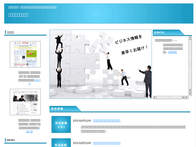196x147 pixels.
Task: Click the vertical scrollbar thumb in お知らせ
Action: 190,64
